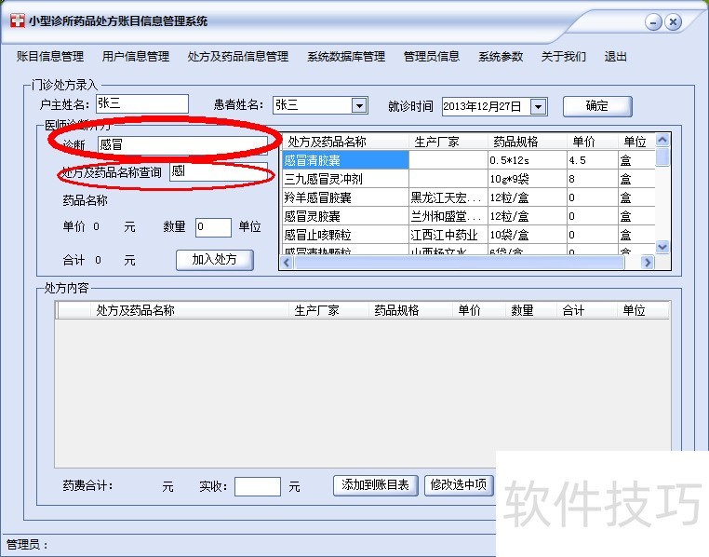Viewport: 709px width, 557px height.
Task: Open the 用户信息管理 menu
Action: 136,57
